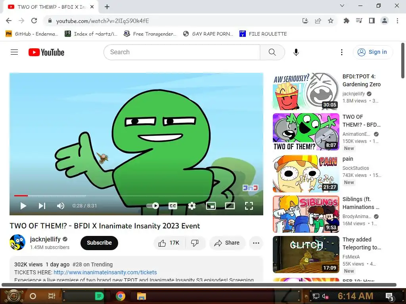This screenshot has width=406, height=304.
Task: Mute the video player volume
Action: (61, 206)
